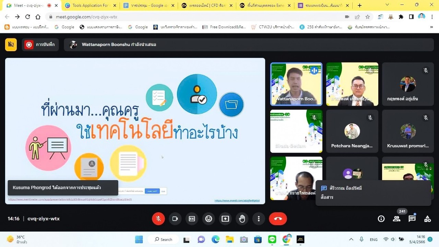The image size is (439, 247).
Task: Expand the bookmarks overflow chevron
Action: pyautogui.click(x=431, y=27)
